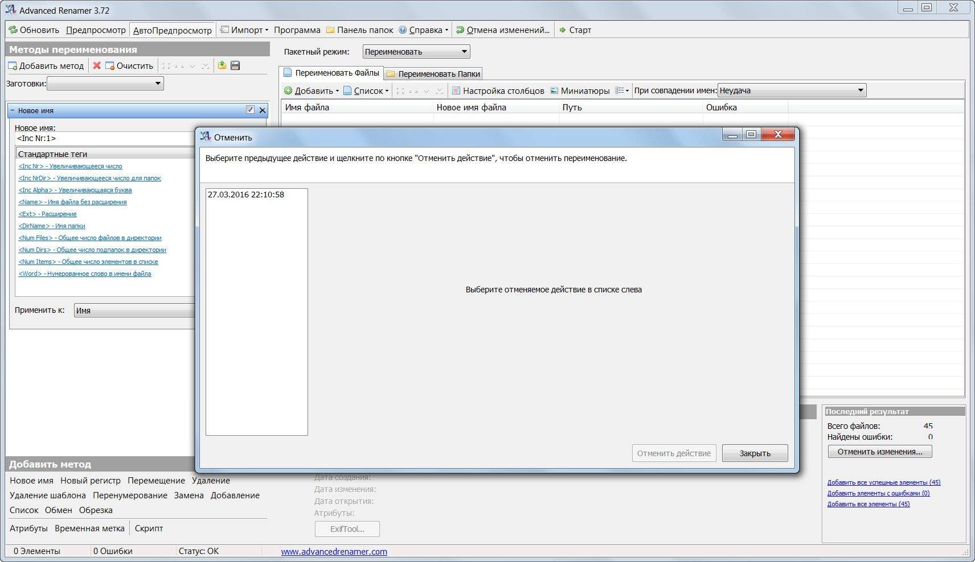The image size is (975, 562).
Task: Click the Справка help icon
Action: tap(403, 30)
